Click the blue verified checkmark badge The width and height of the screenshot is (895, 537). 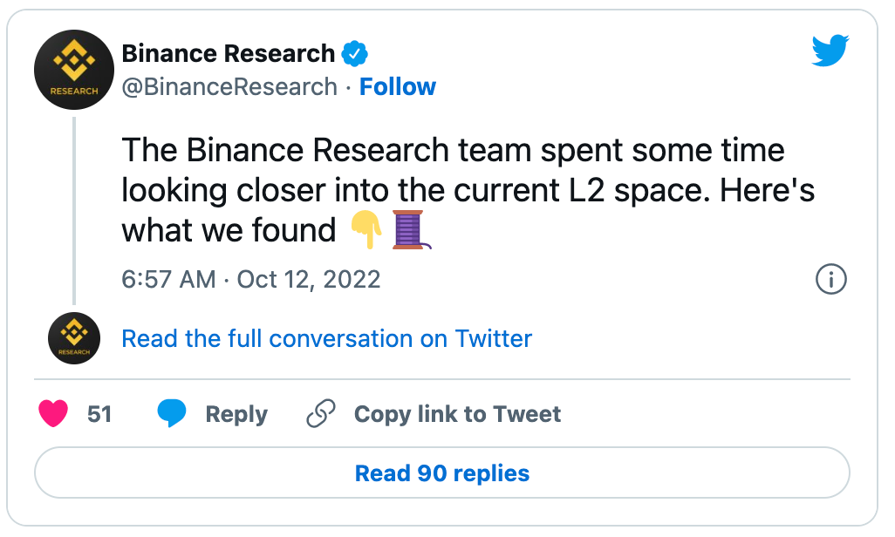354,54
